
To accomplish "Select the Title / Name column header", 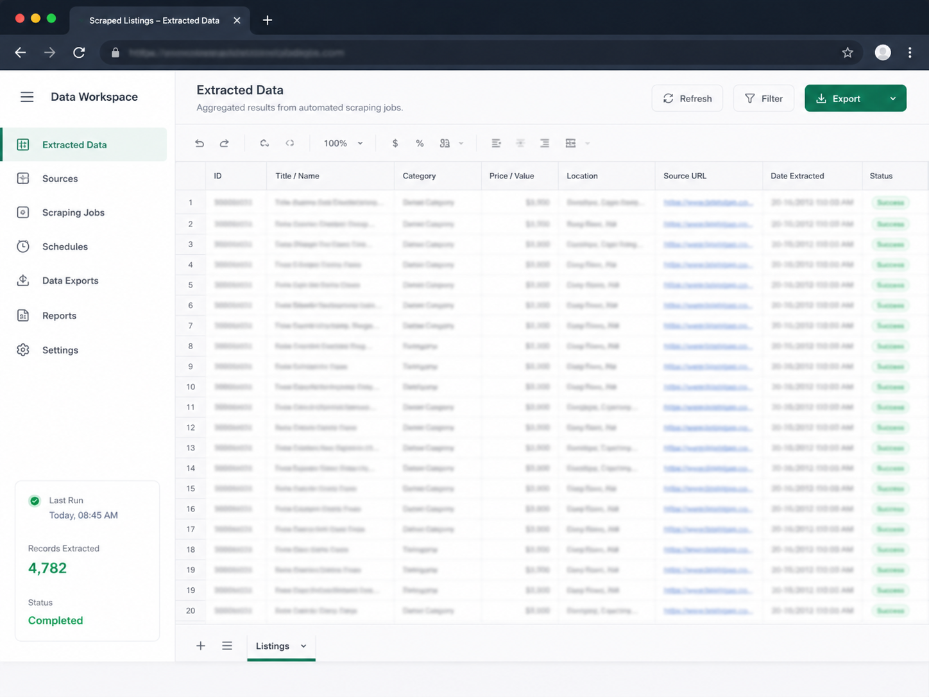I will pos(330,176).
